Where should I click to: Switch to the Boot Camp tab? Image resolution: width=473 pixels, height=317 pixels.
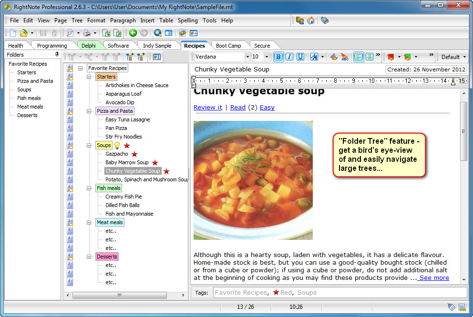pos(228,46)
